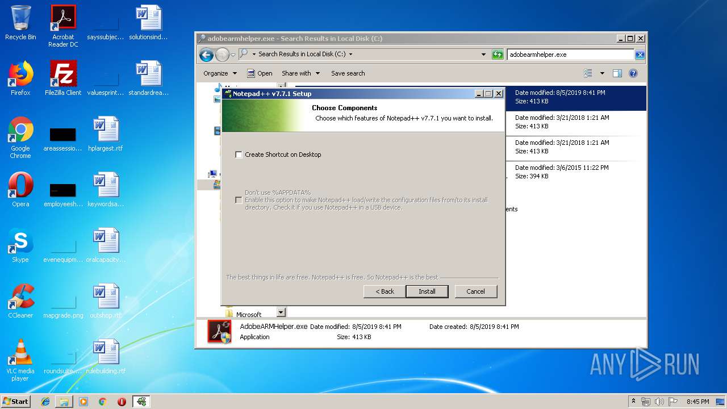Viewport: 727px width, 409px height.
Task: Open media player taskbar icon
Action: [x=83, y=402]
